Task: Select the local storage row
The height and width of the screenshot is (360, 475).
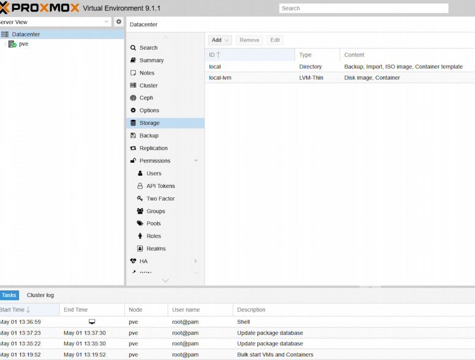Action: (x=340, y=66)
